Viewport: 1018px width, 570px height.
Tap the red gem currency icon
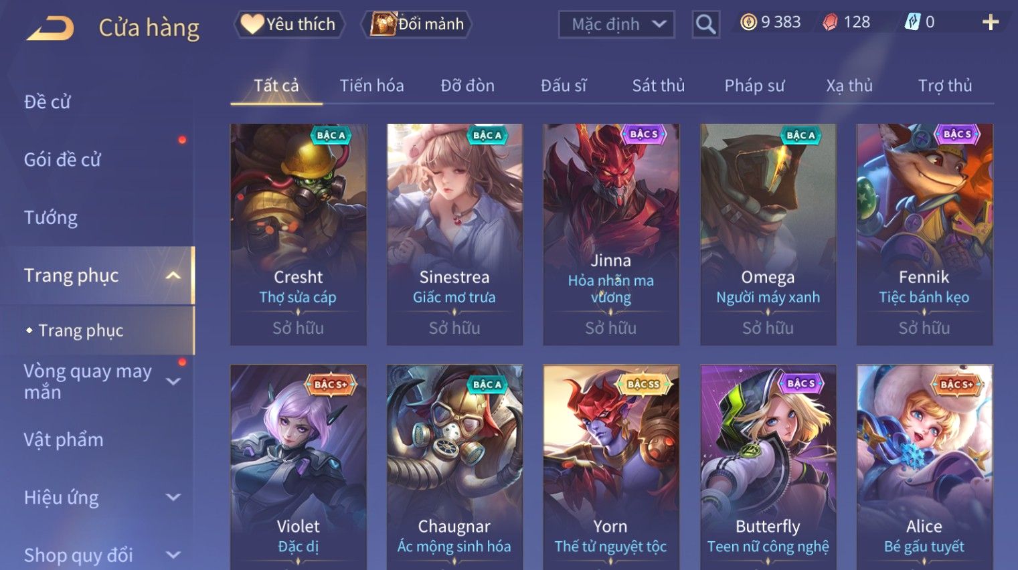click(830, 23)
